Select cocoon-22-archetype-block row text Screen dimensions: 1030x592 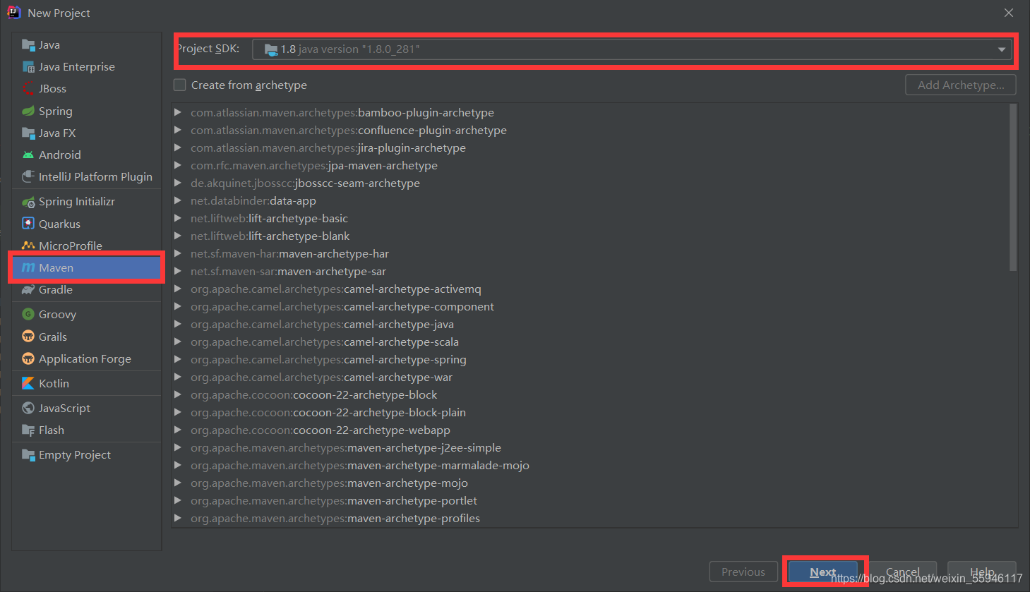[x=314, y=394]
